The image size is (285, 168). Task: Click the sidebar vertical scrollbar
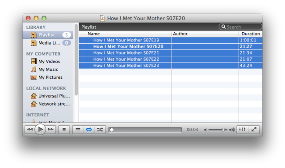click(76, 60)
